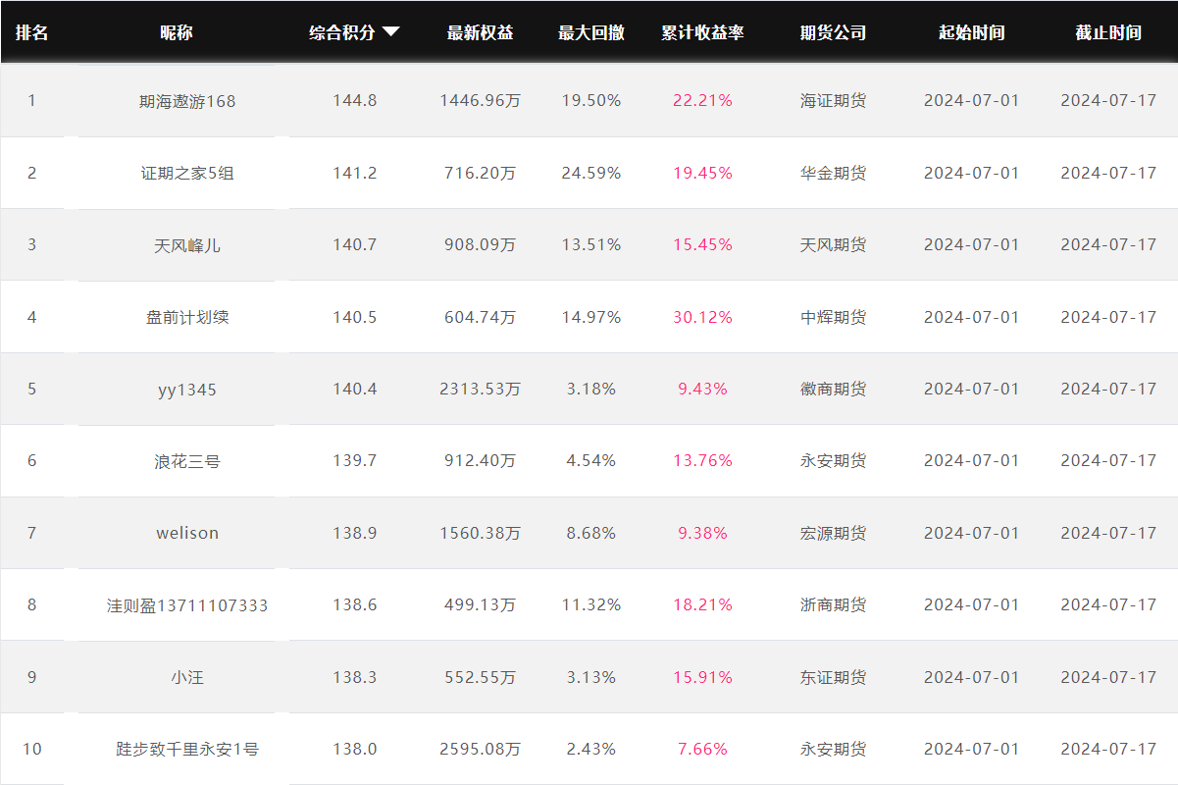Open trader 小汪 nickname
The width and height of the screenshot is (1178, 785).
pyautogui.click(x=187, y=677)
